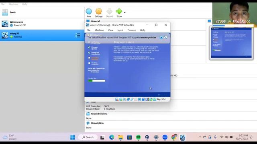This screenshot has height=144, width=257.
Task: Click display icon in VM status bar
Action: pos(139,99)
